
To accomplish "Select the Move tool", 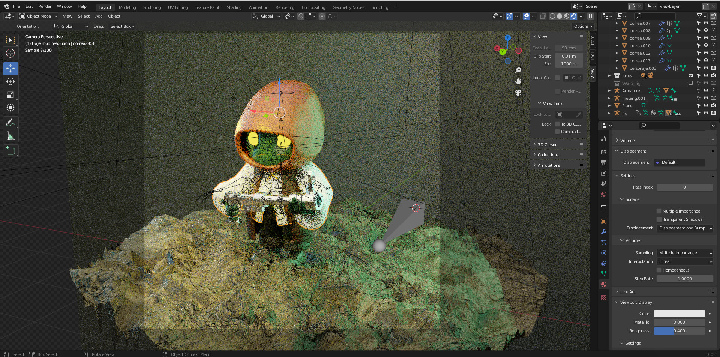I will pos(10,68).
